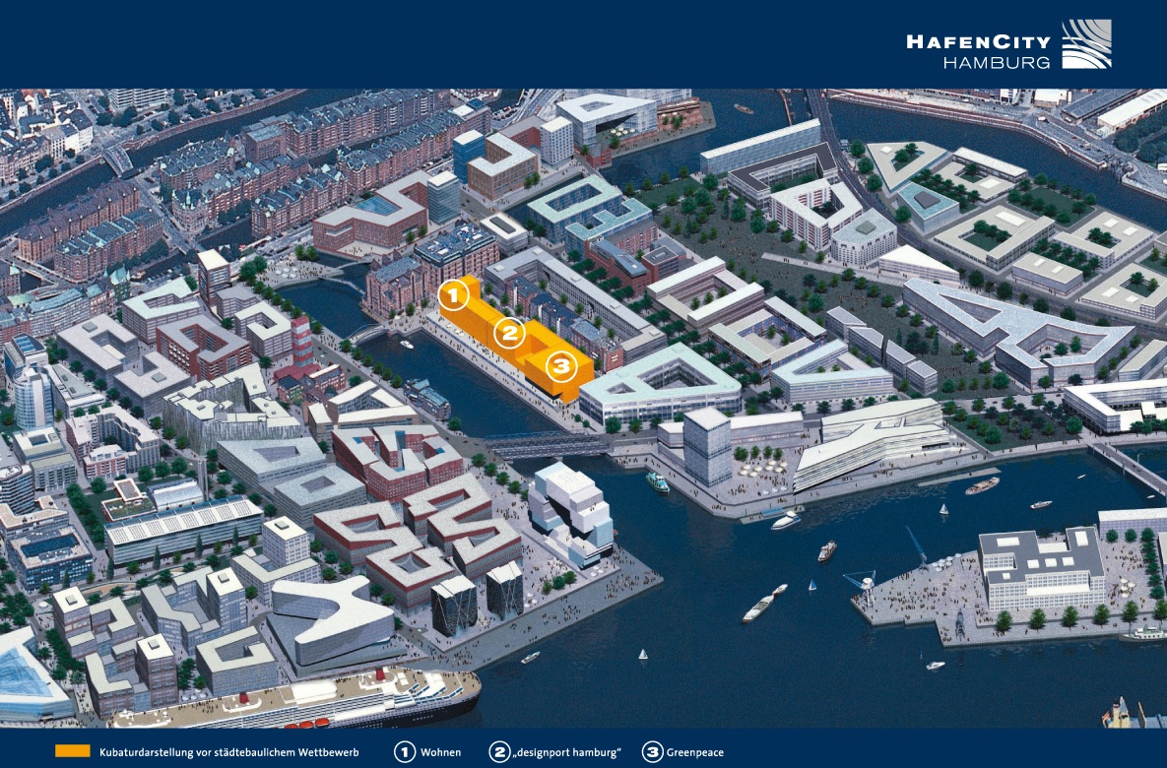Click the orange legend color swatch
Image resolution: width=1167 pixels, height=768 pixels.
point(72,751)
